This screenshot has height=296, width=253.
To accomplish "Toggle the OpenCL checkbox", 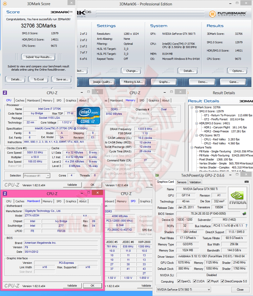I will tap(179, 281).
